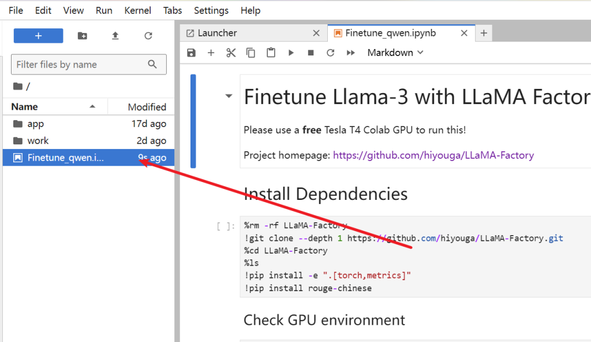This screenshot has width=591, height=342.
Task: Insert a new cell below
Action: pos(211,53)
